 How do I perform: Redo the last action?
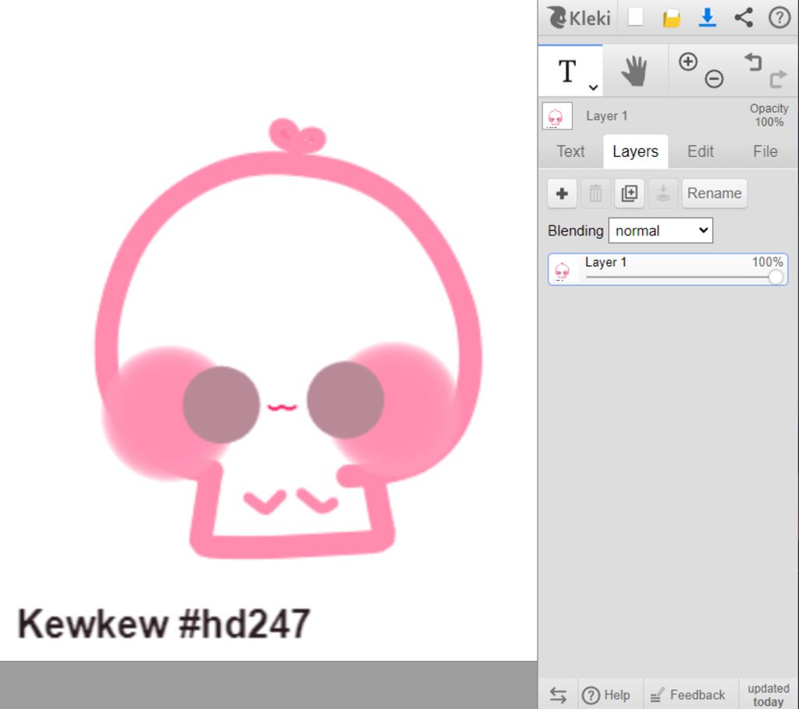(x=778, y=80)
